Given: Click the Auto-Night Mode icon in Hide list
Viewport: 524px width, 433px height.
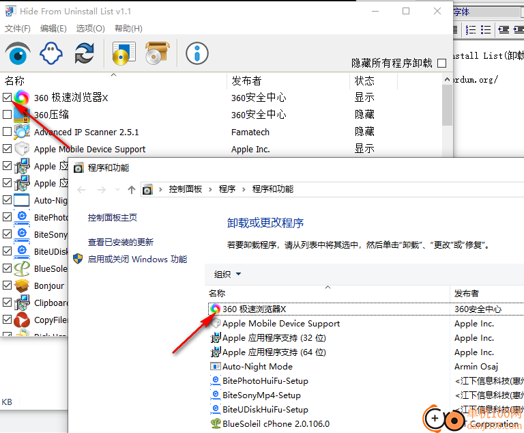Looking at the screenshot, I should click(x=22, y=200).
